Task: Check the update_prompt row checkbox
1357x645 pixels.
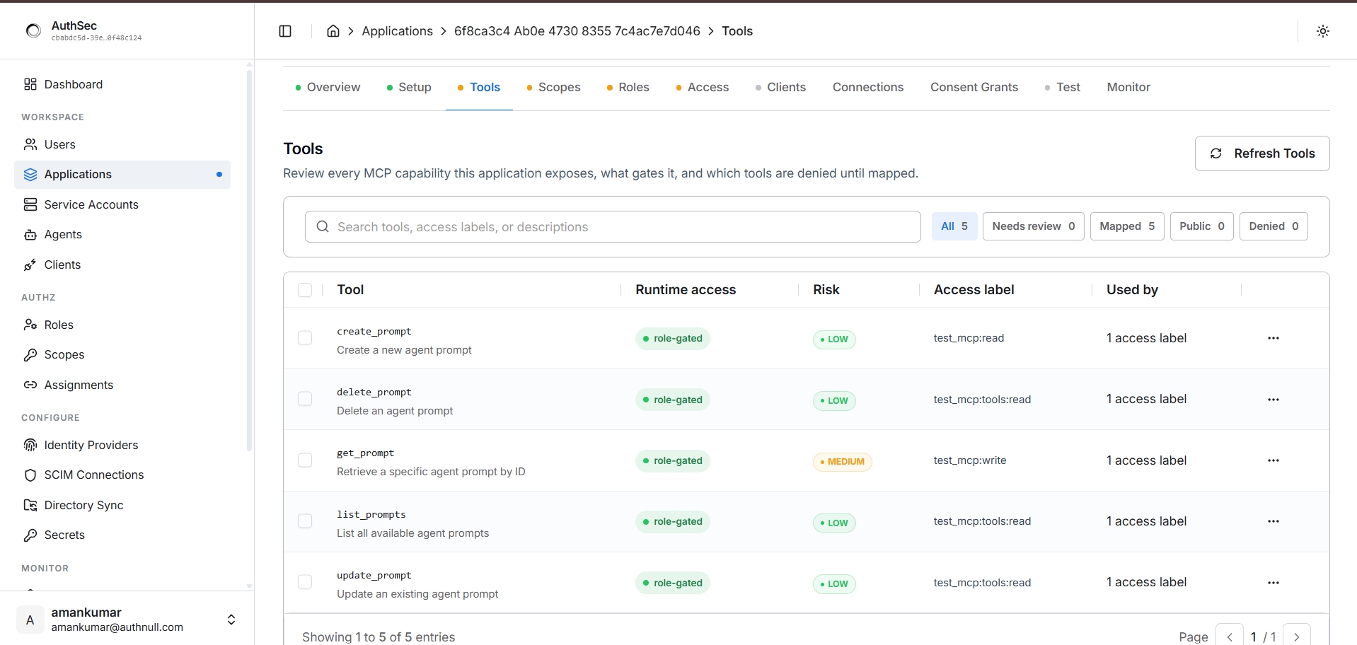Action: coord(305,582)
